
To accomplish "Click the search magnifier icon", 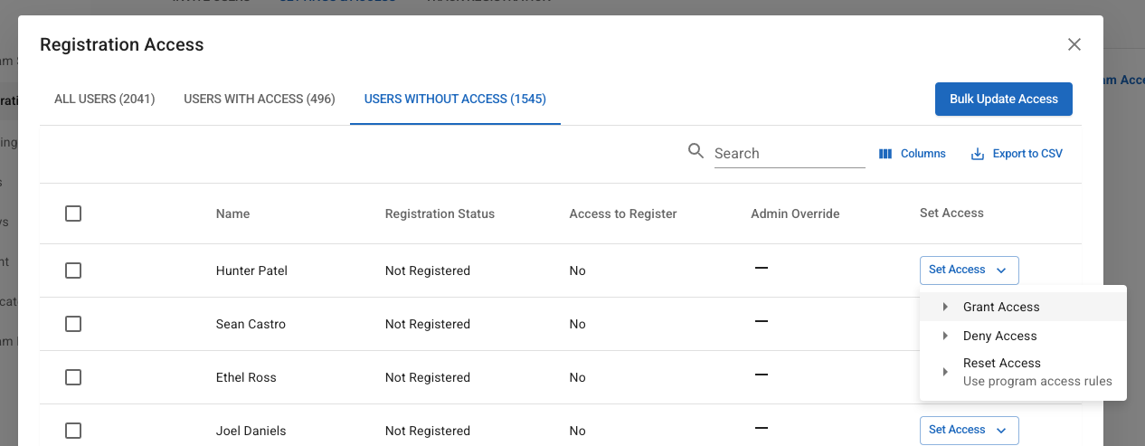I will pyautogui.click(x=696, y=151).
